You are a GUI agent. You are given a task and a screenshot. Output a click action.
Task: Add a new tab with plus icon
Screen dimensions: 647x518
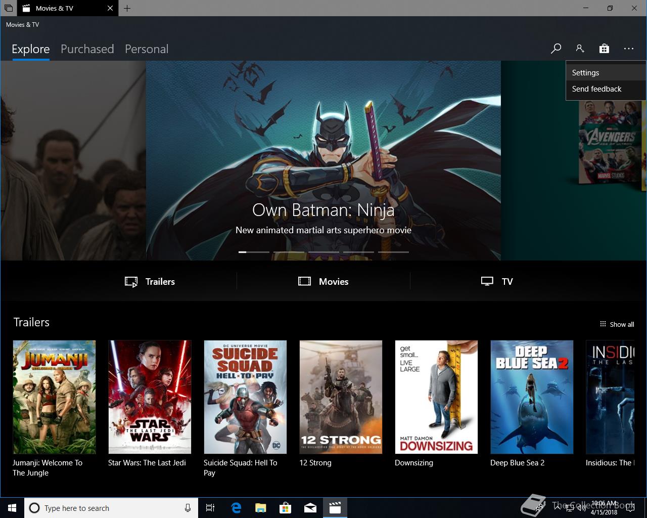pos(127,8)
